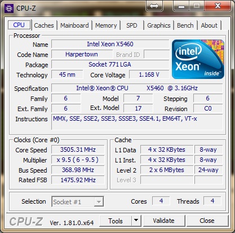Click the Specification field text
Viewport: 235px width, 233px height.
[137, 88]
